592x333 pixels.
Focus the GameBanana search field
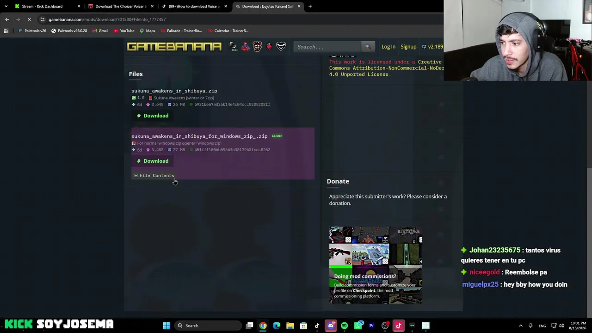[327, 47]
